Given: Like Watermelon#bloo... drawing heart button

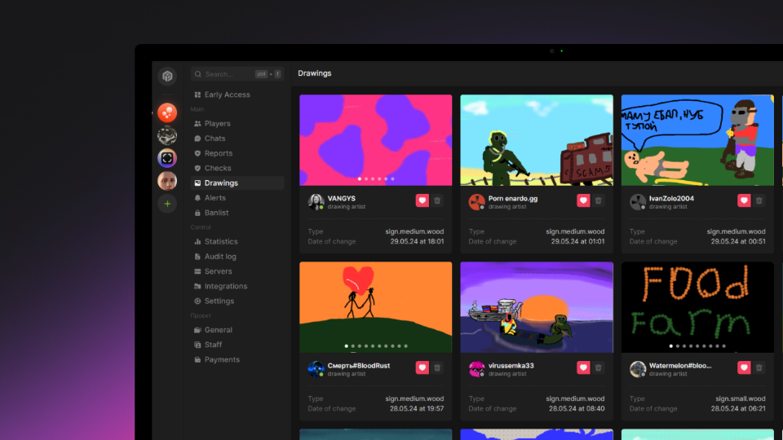Looking at the screenshot, I should pyautogui.click(x=744, y=367).
